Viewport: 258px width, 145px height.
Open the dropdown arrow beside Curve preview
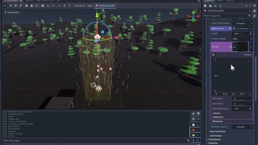point(251,47)
